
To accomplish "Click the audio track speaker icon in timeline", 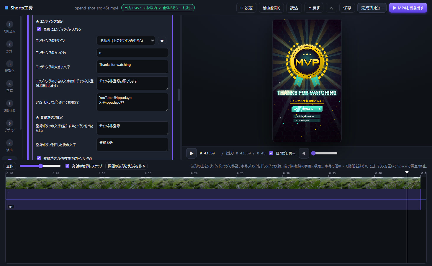I will click(x=11, y=207).
